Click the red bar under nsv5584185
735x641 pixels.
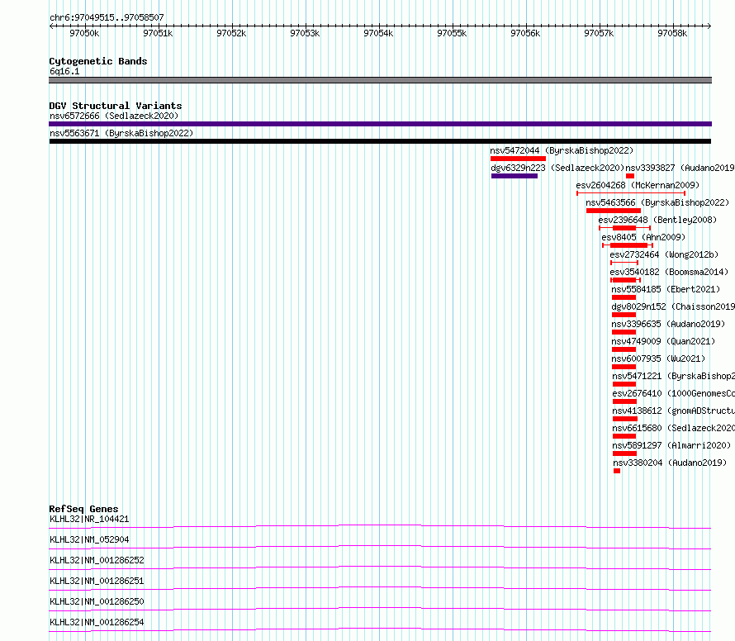624,297
